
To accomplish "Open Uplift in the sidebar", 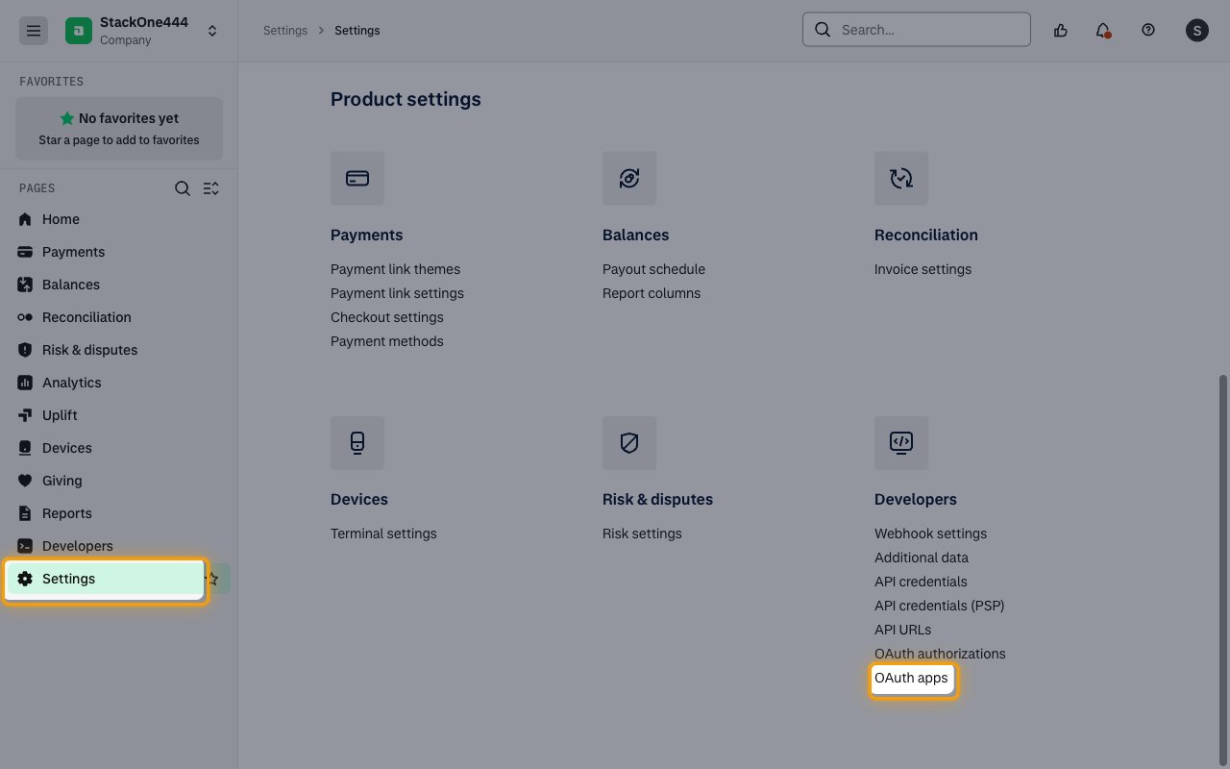I will 60,415.
